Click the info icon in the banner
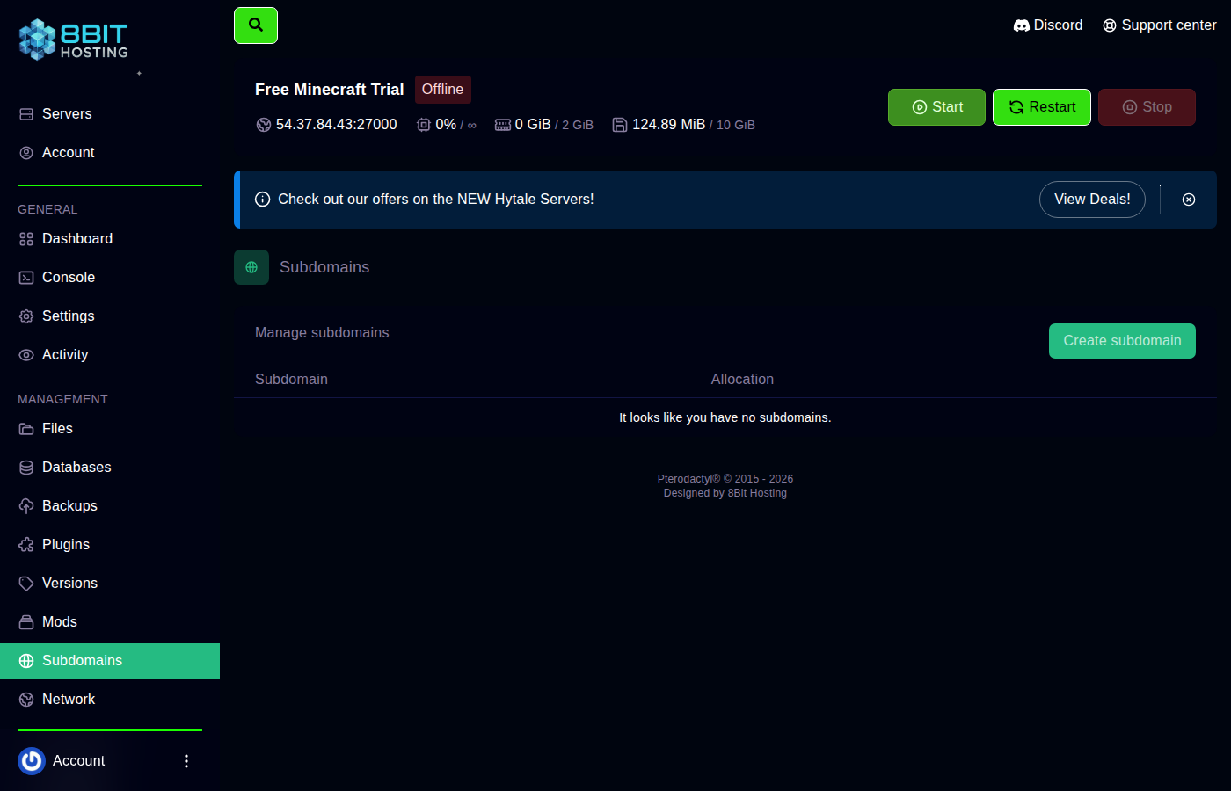 click(262, 200)
